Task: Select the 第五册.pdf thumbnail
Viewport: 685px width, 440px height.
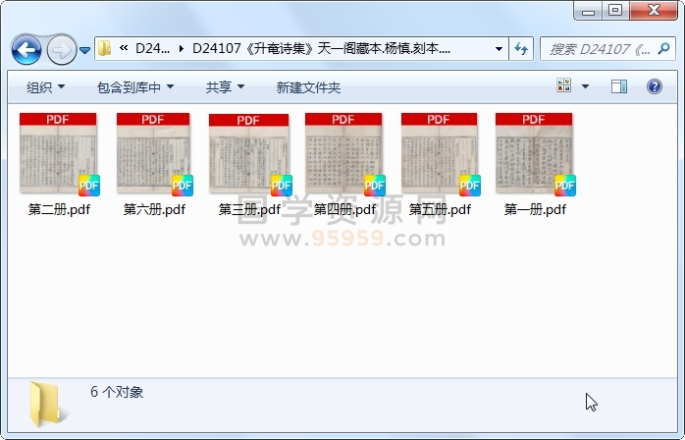Action: 439,153
